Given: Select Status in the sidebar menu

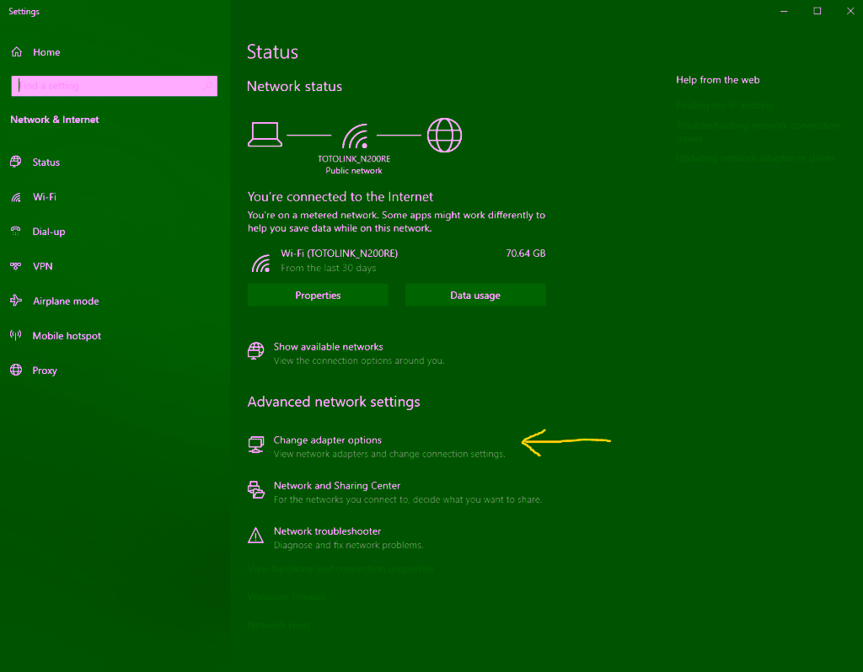Looking at the screenshot, I should click(46, 163).
